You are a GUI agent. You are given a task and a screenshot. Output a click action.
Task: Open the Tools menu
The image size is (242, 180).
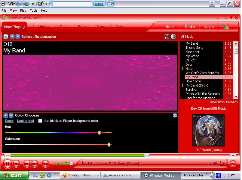[x=34, y=10]
